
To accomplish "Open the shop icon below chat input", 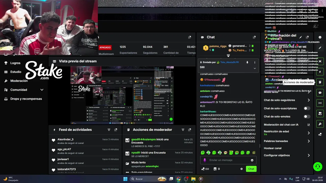I will [x=216, y=169].
